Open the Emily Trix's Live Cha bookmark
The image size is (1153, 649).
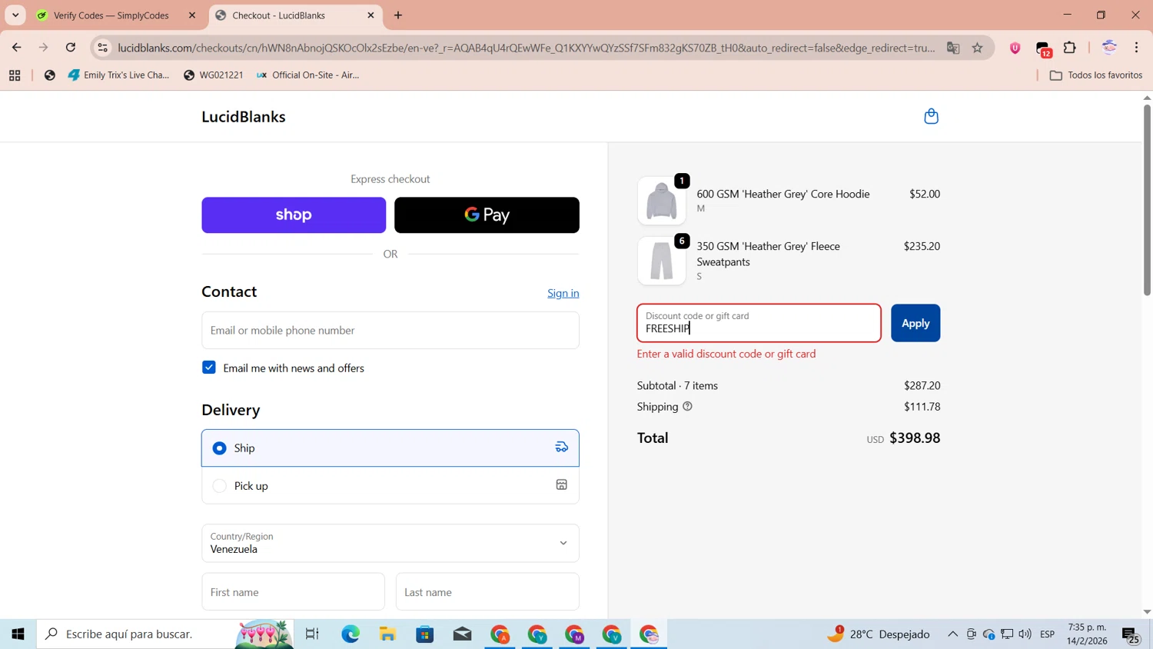[x=118, y=75]
